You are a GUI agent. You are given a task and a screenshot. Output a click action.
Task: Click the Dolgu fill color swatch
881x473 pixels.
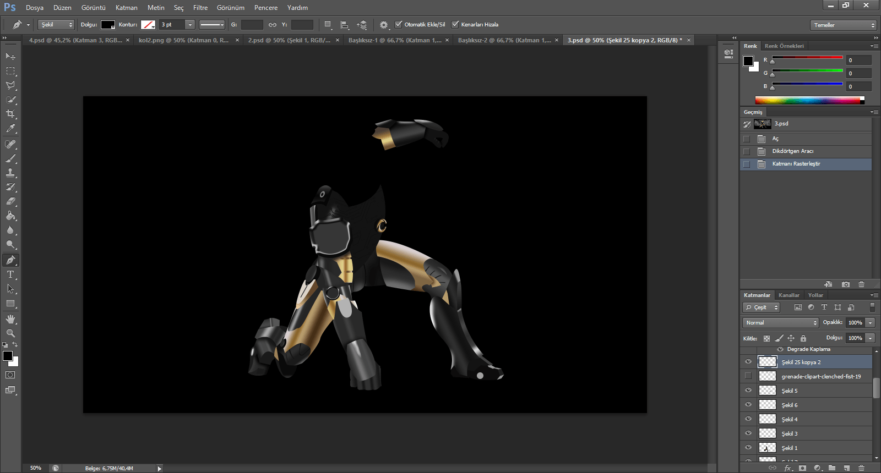(108, 25)
